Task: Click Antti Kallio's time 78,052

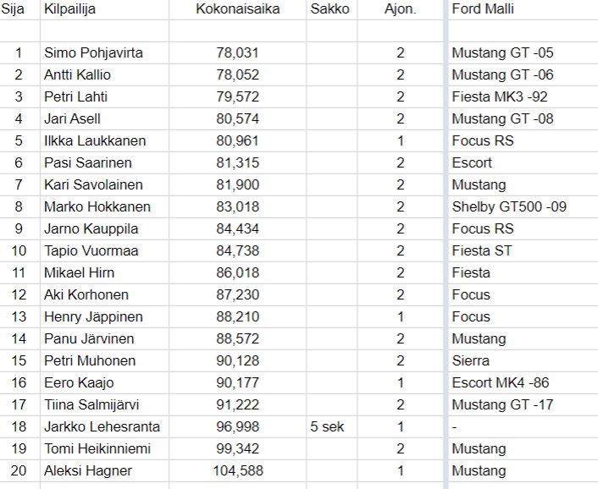Action: tap(237, 74)
